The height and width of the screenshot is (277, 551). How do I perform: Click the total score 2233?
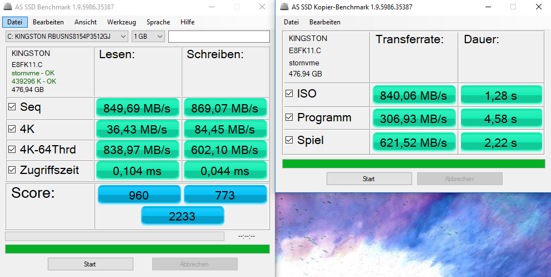(x=182, y=216)
